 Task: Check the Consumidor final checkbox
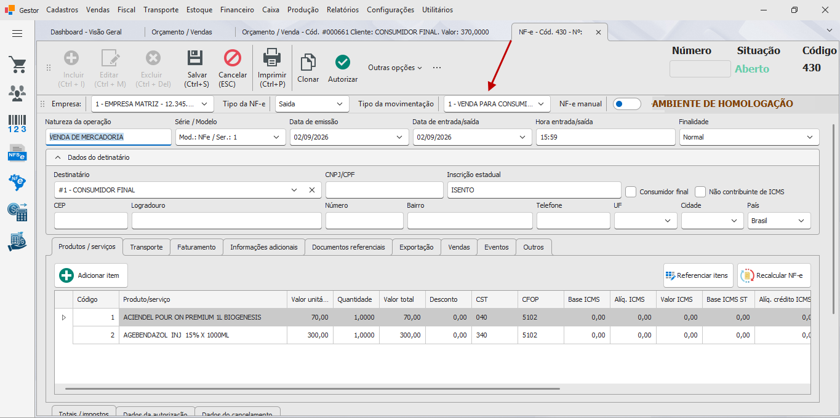[x=631, y=191]
